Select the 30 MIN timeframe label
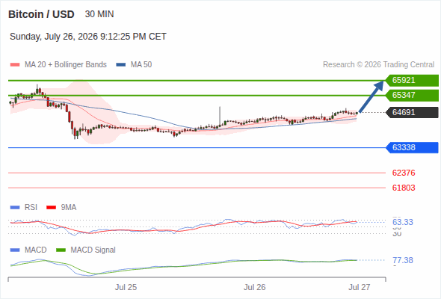This screenshot has height=299, width=441. (99, 14)
